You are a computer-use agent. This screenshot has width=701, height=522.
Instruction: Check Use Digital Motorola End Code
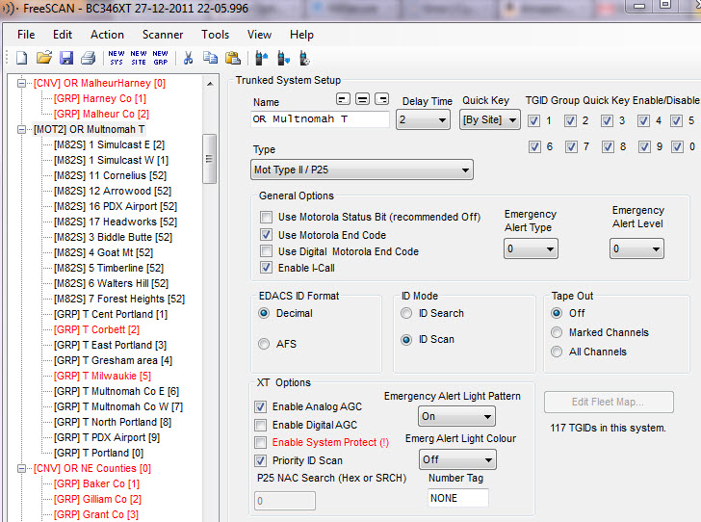tap(266, 251)
